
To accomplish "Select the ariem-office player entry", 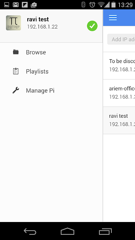I will pyautogui.click(x=119, y=93).
